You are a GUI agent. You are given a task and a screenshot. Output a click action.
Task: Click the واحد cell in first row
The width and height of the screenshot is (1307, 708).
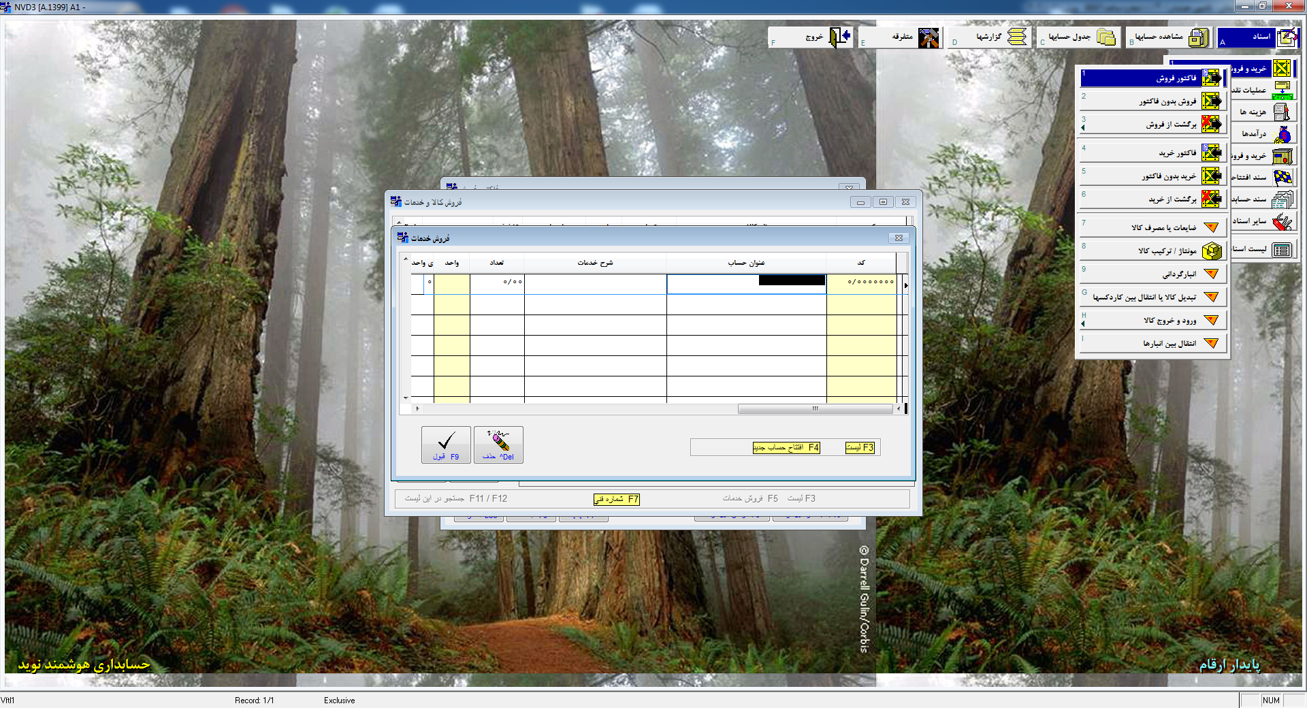(x=451, y=284)
